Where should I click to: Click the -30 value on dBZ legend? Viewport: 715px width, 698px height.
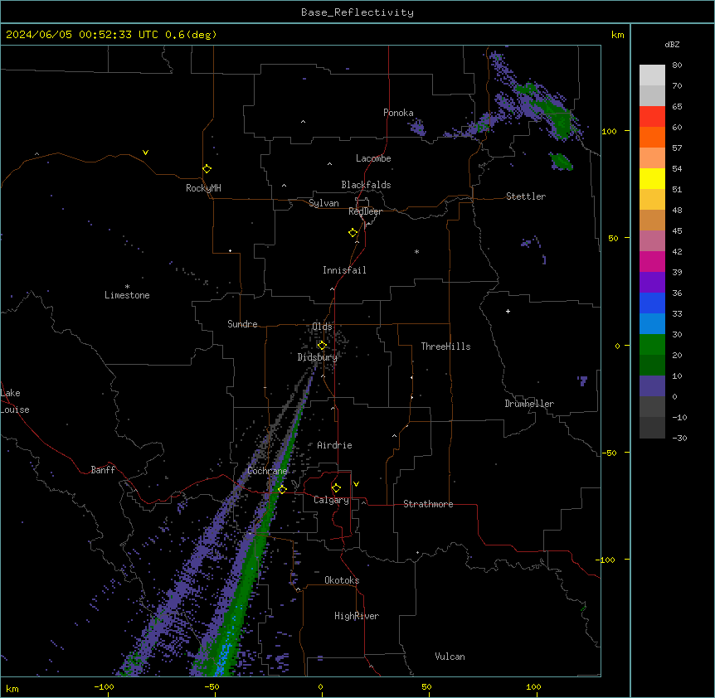[679, 438]
